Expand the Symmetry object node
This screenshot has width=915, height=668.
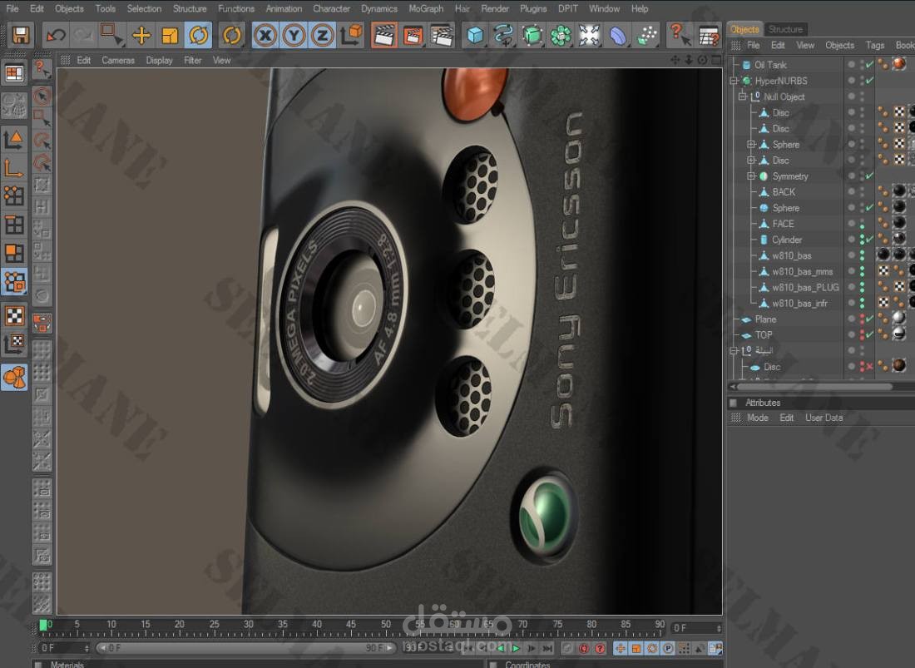pyautogui.click(x=752, y=176)
